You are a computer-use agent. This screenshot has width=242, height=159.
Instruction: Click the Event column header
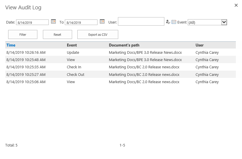(x=72, y=45)
